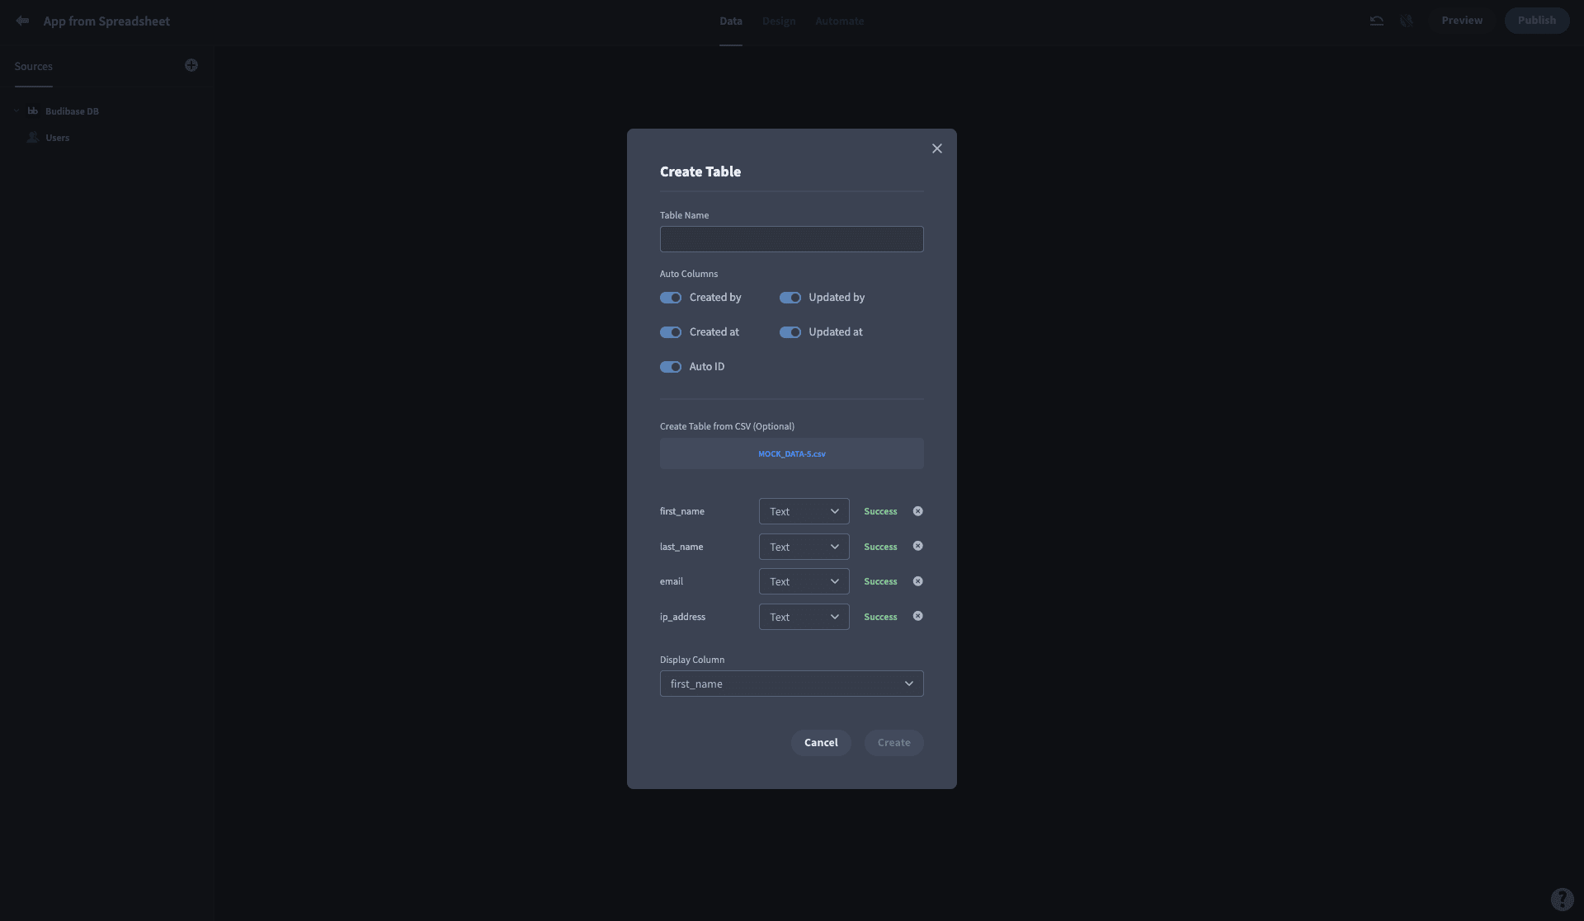The height and width of the screenshot is (921, 1584).
Task: Click the Publish button
Action: click(x=1536, y=20)
